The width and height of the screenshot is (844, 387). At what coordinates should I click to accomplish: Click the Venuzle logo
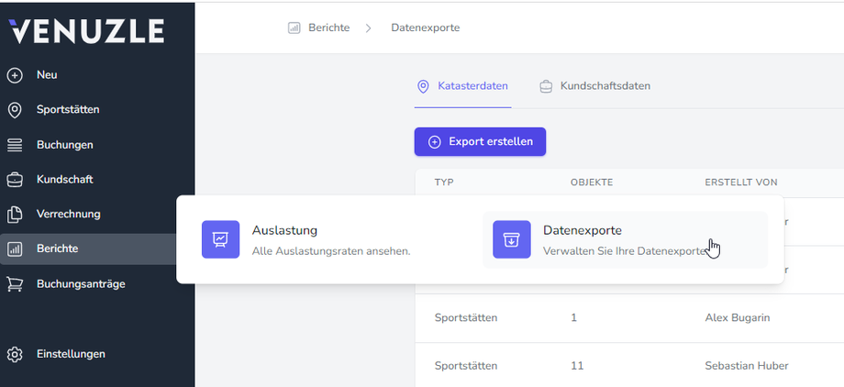pyautogui.click(x=86, y=30)
